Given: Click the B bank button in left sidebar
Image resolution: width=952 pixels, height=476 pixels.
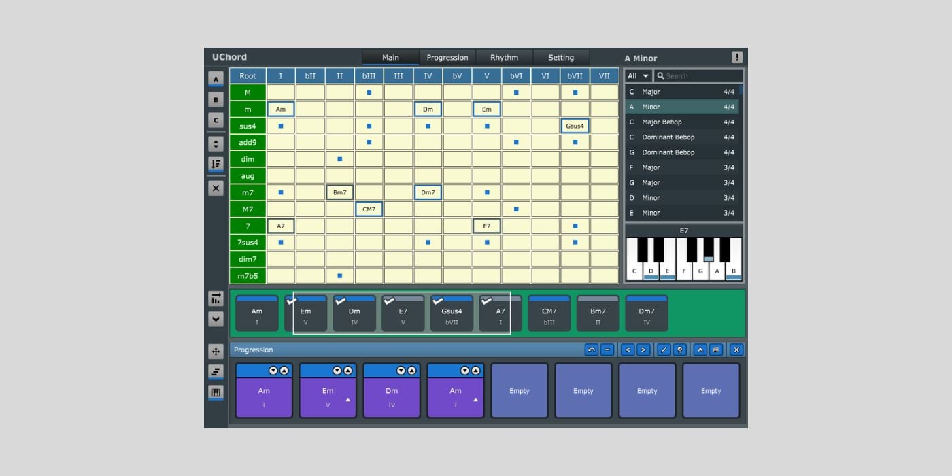Looking at the screenshot, I should 216,100.
